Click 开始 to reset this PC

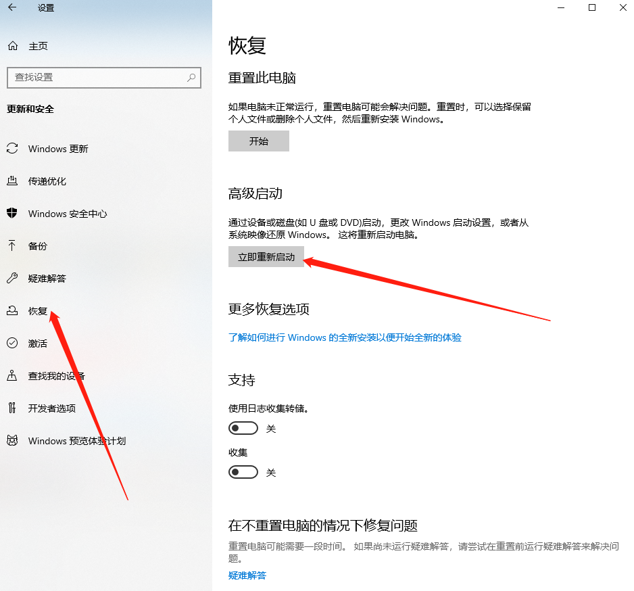pos(258,141)
